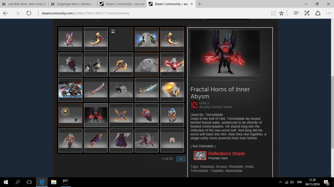Select the pink curved sword item
334x187 pixels.
96,90
